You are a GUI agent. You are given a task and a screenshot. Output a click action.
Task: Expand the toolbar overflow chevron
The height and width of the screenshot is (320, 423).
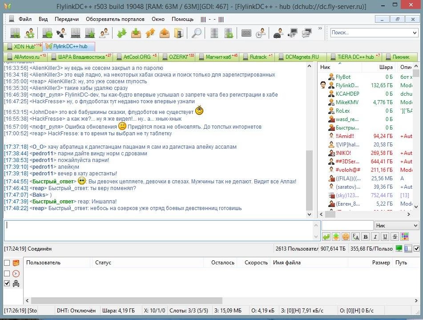coord(320,28)
